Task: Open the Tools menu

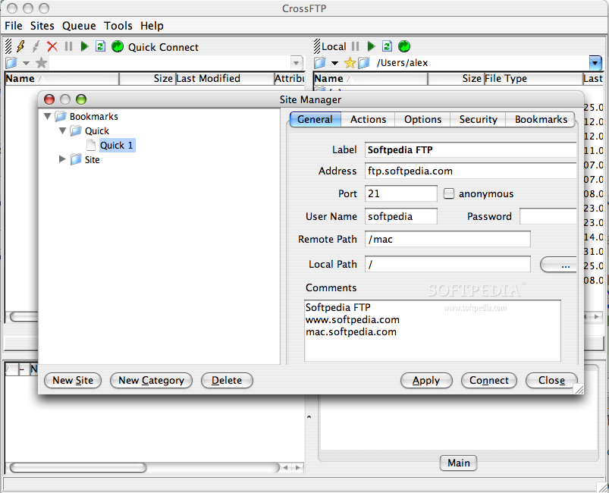Action: pos(118,26)
